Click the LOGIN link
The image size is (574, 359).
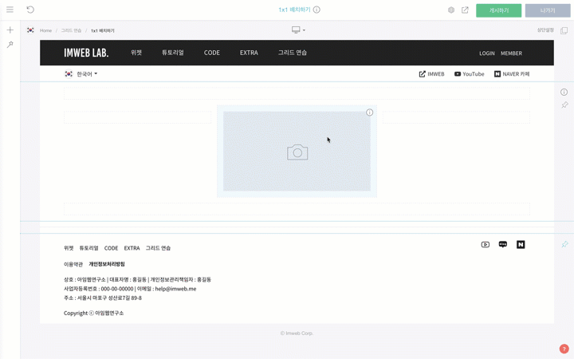tap(487, 53)
